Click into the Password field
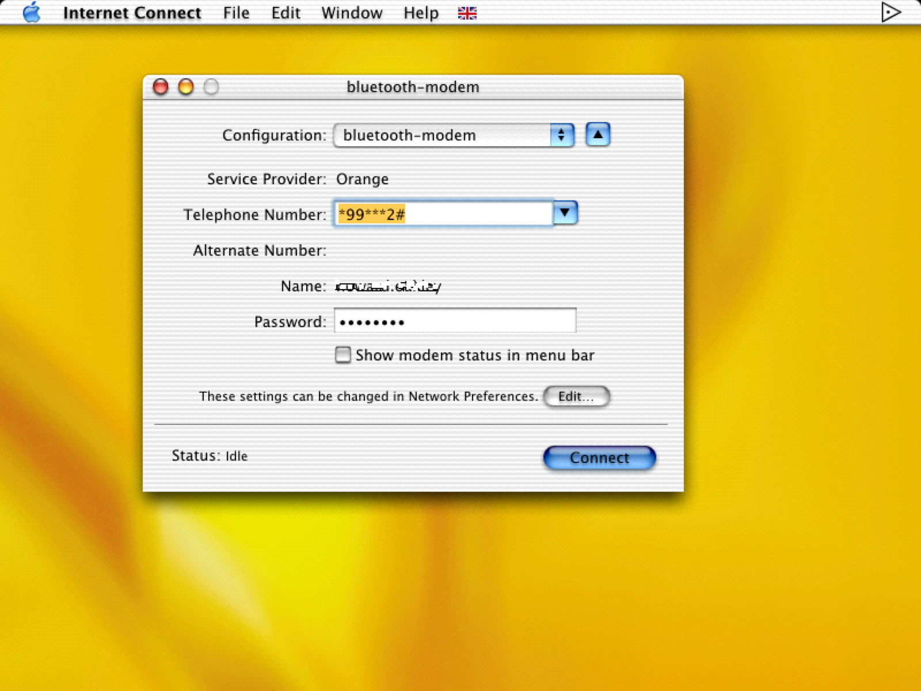The width and height of the screenshot is (921, 691). coord(455,321)
